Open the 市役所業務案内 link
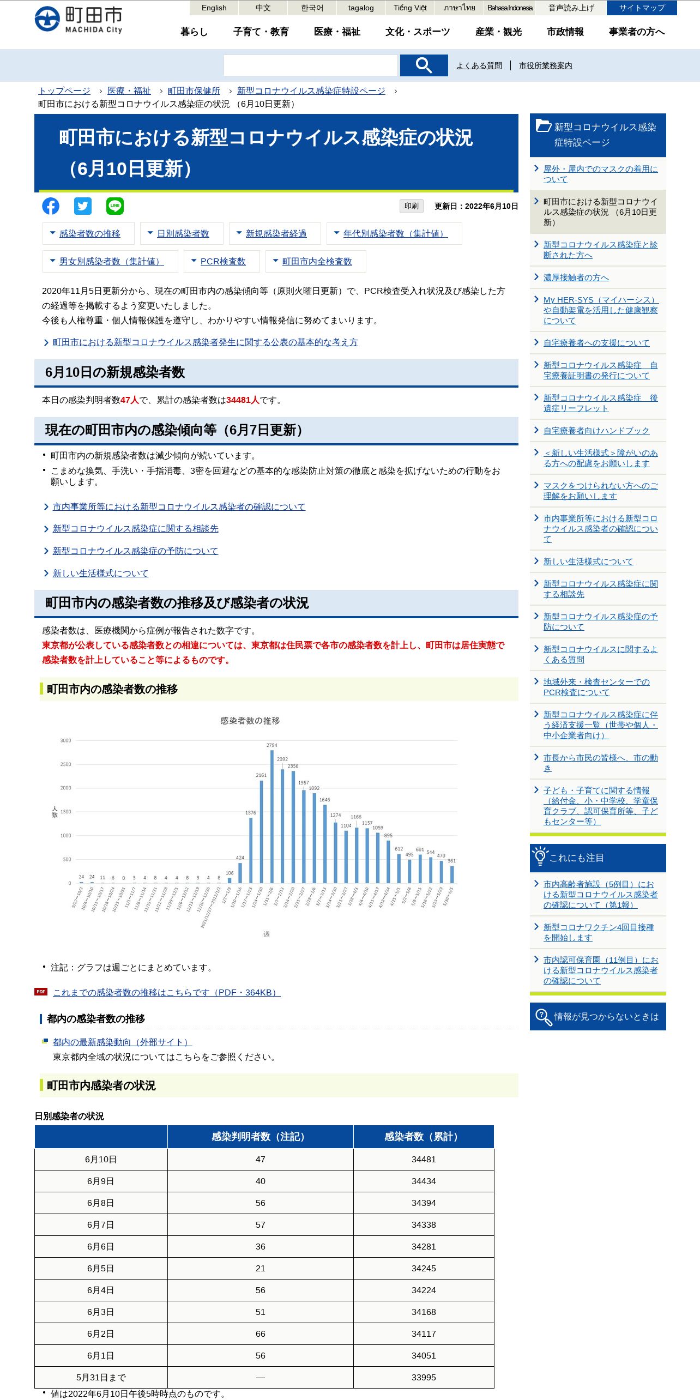700x1400 pixels. click(x=546, y=65)
